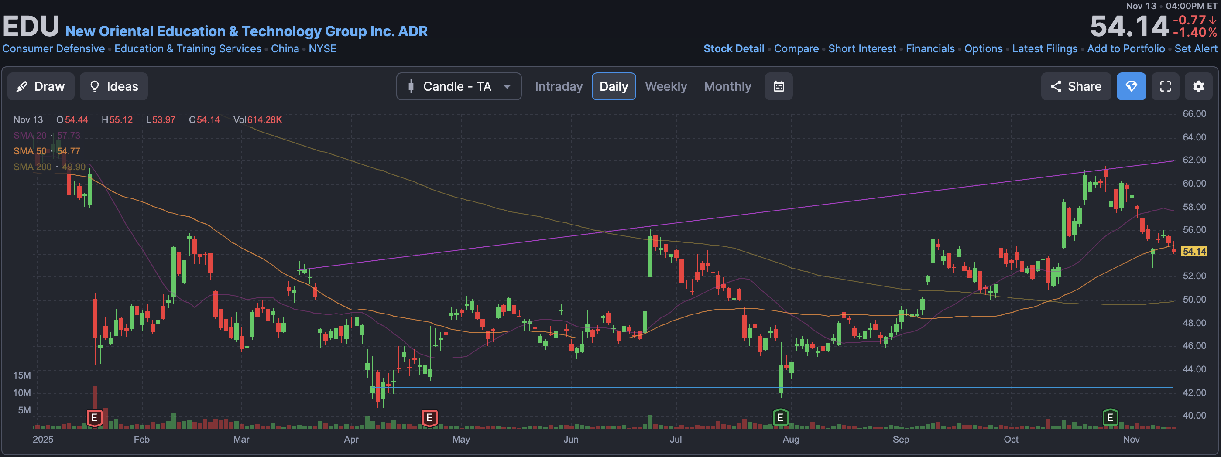Image resolution: width=1221 pixels, height=457 pixels.
Task: Expand the Candle - TA chart type dropdown
Action: (459, 86)
